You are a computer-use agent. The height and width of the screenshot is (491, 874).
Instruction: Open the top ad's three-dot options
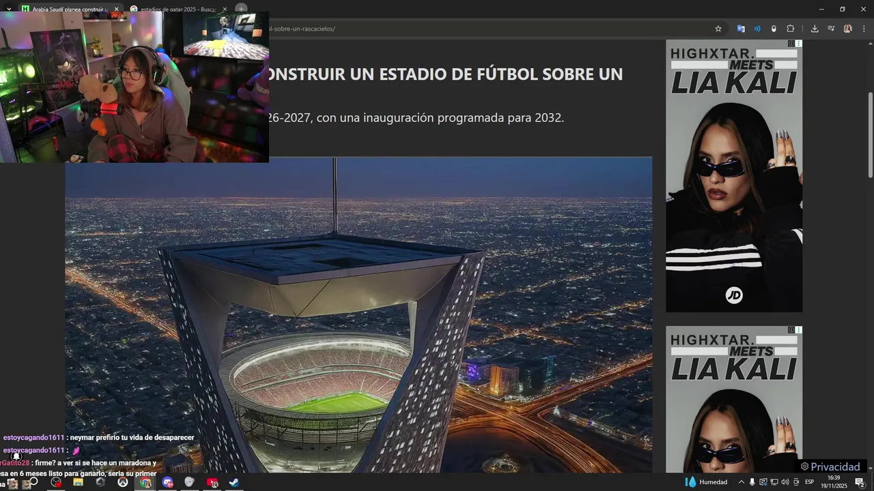pyautogui.click(x=799, y=44)
